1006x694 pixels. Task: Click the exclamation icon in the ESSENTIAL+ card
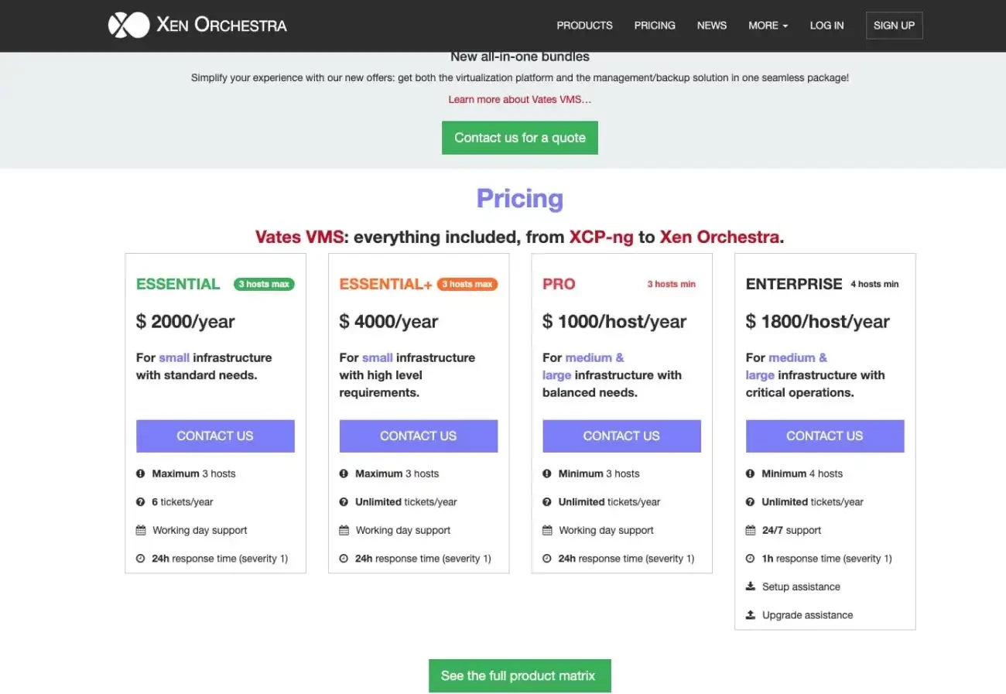coord(344,473)
